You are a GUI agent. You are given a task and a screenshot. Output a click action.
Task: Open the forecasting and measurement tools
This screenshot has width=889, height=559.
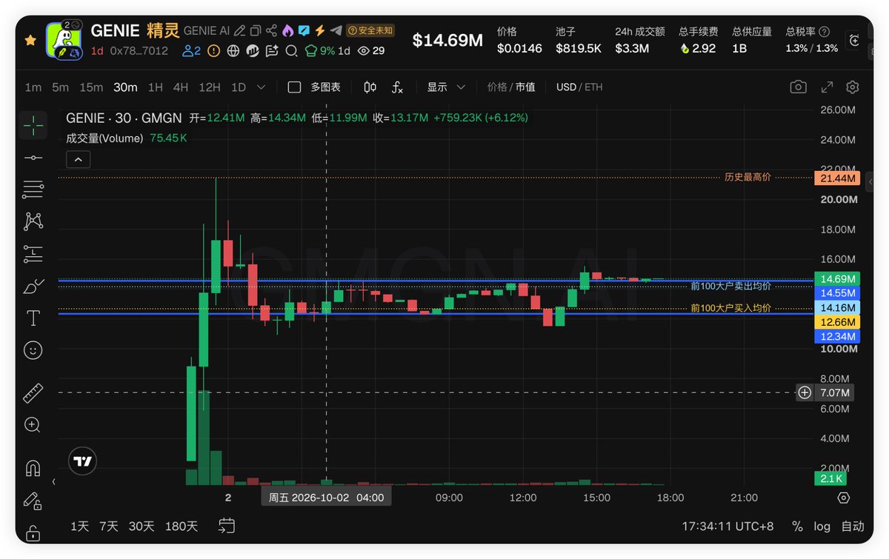(x=33, y=253)
